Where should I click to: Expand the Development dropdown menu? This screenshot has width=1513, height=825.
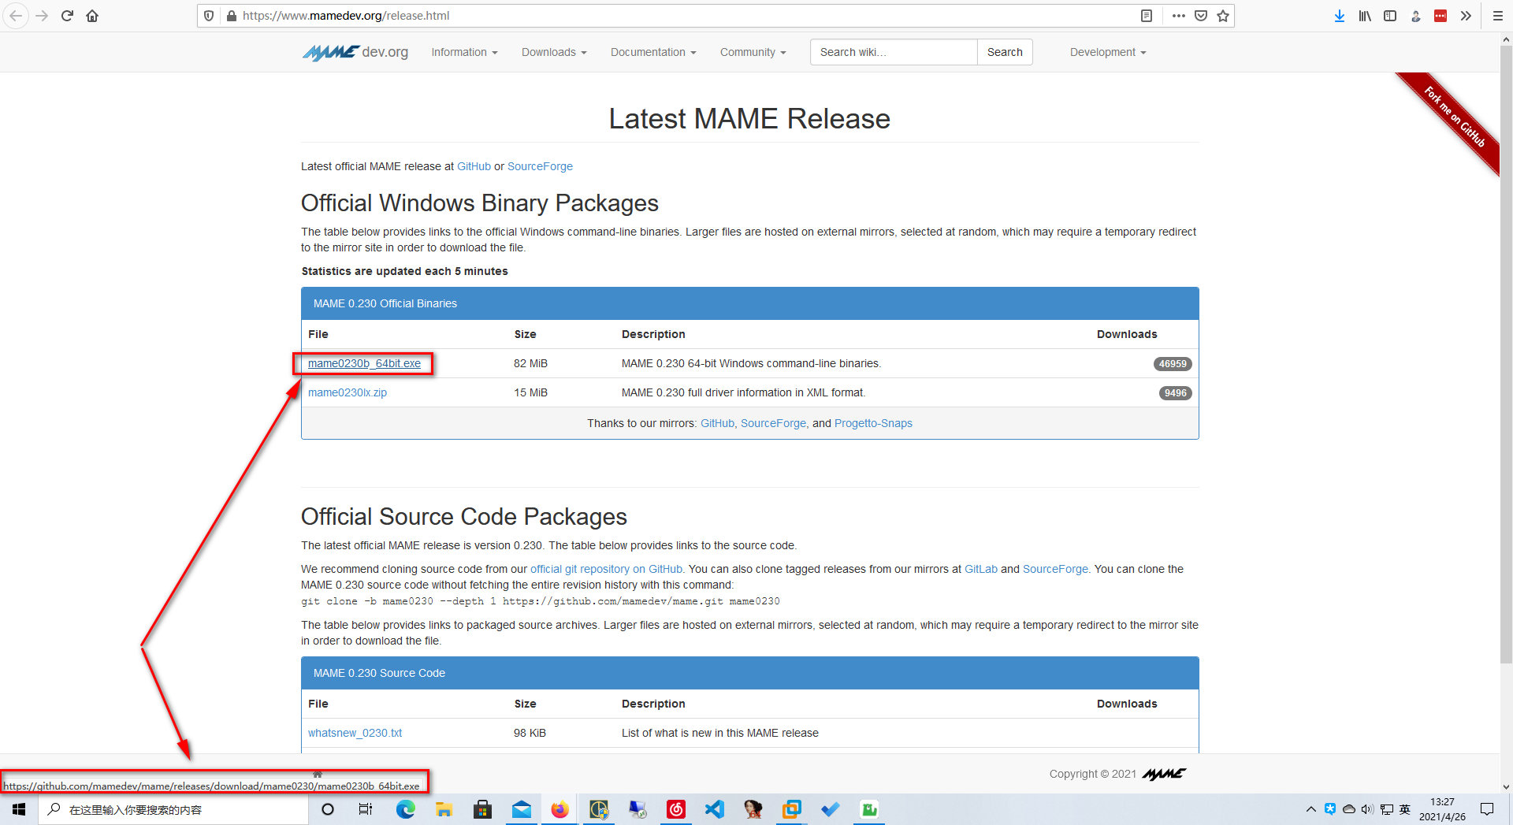1108,52
